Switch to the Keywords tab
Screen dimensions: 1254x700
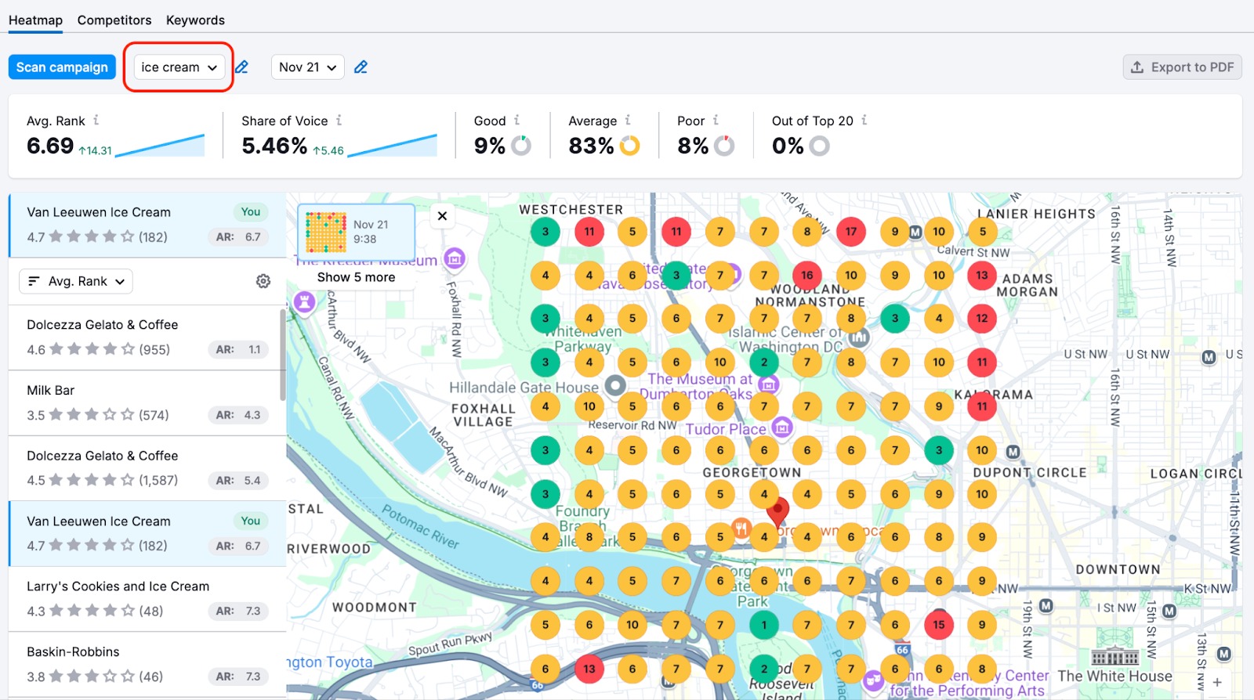coord(195,20)
